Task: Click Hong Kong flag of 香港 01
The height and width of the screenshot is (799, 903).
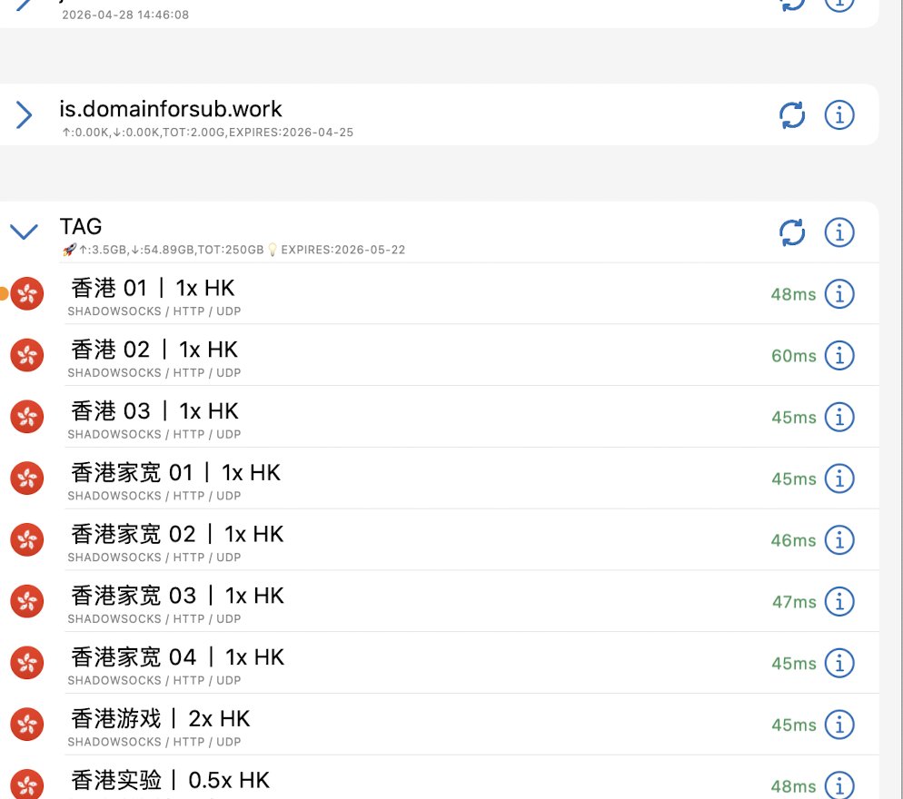Action: pos(27,293)
